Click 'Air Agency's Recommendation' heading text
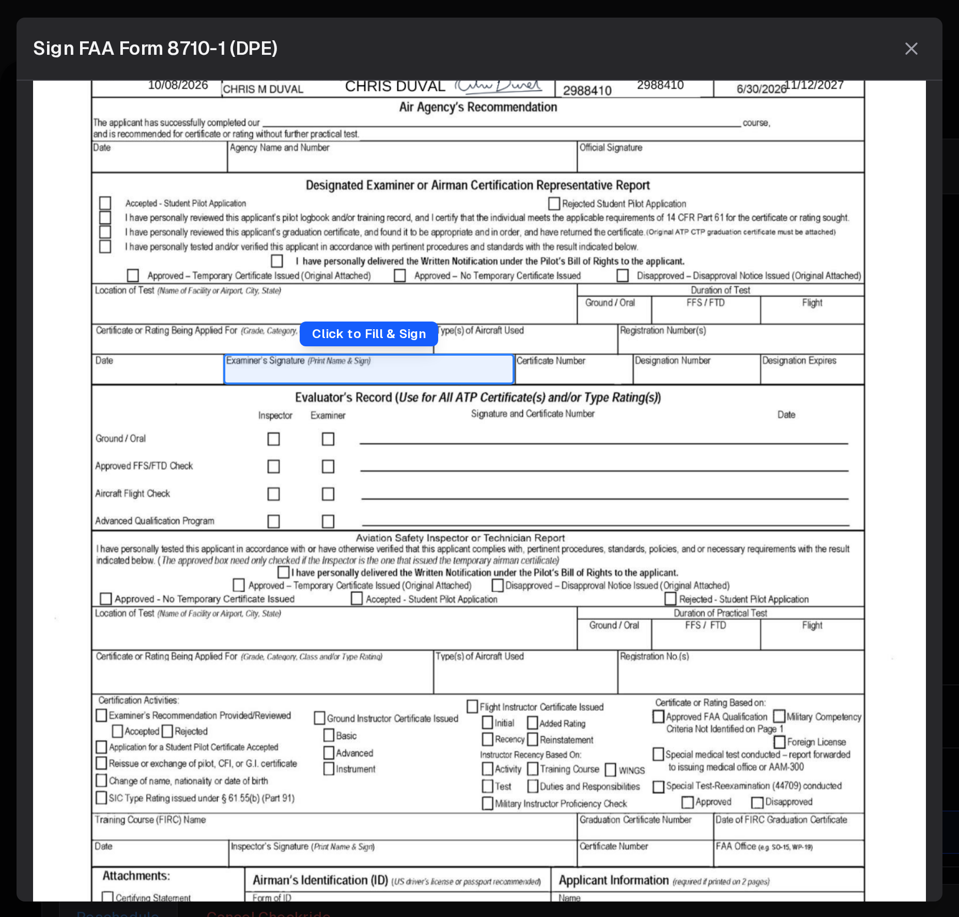Image resolution: width=959 pixels, height=917 pixels. click(478, 107)
